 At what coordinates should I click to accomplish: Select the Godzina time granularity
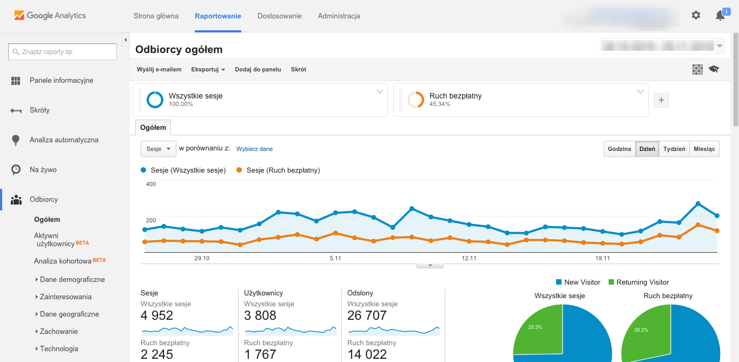tap(619, 149)
